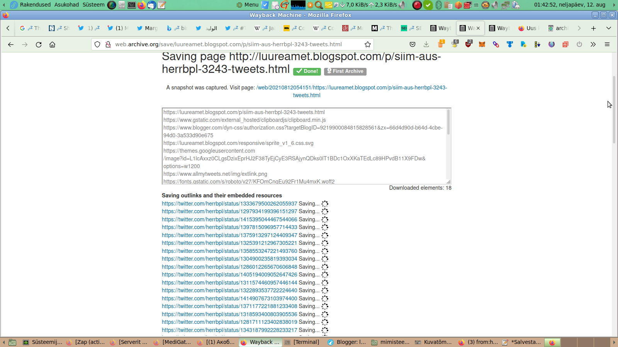
Task: Launch terminal from the top panel
Action: (132, 5)
